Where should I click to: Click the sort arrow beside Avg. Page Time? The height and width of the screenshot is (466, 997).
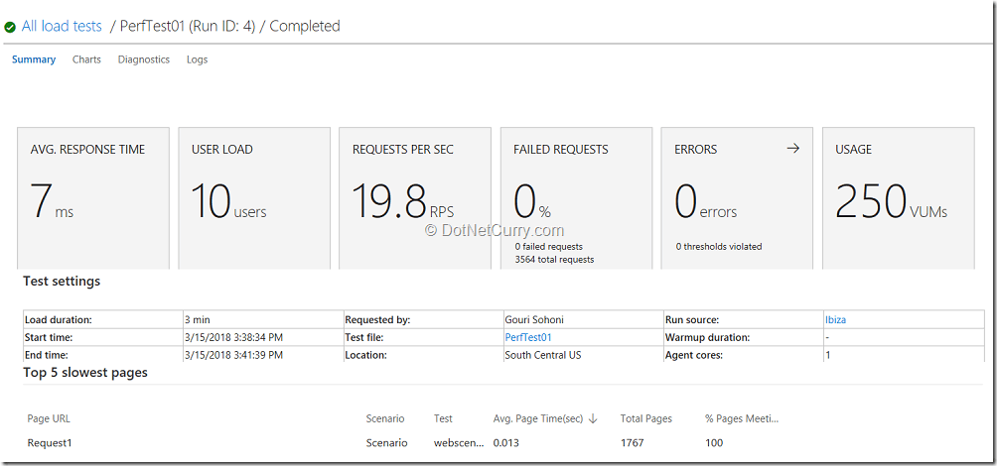pos(593,418)
